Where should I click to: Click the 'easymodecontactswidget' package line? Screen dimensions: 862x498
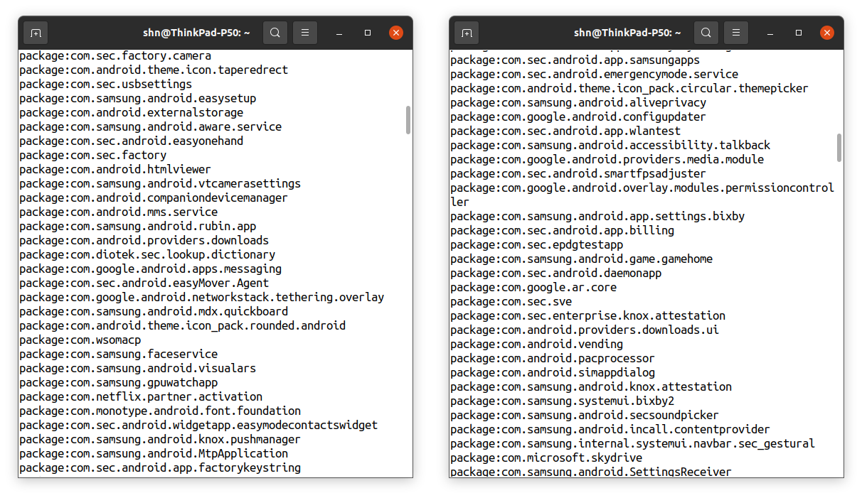pyautogui.click(x=198, y=425)
